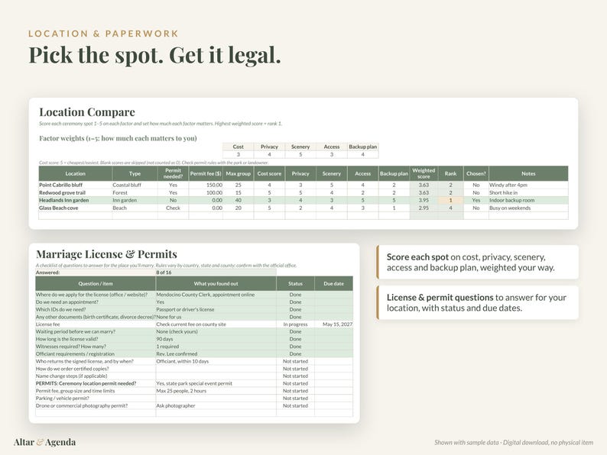The image size is (607, 455).
Task: Click the Question / item column header
Action: 96,283
